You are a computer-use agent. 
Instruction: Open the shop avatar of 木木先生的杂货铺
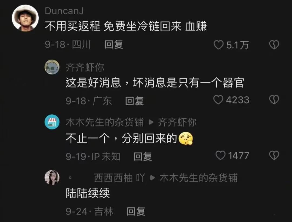(52, 122)
